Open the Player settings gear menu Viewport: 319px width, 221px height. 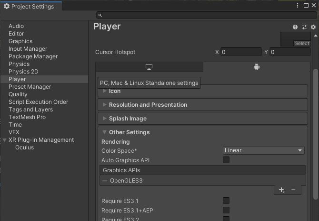pyautogui.click(x=313, y=27)
